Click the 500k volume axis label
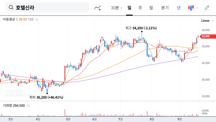Image resolution: width=216 pixels, height=122 pixels. (x=205, y=114)
